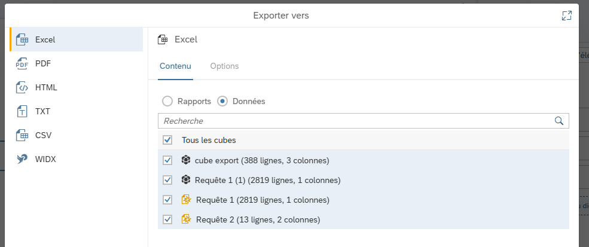Select Excel in the export format list
The image size is (589, 247).
77,39
